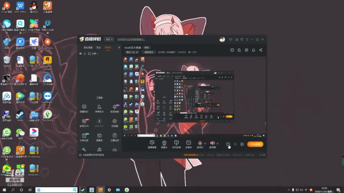344x193 pixels.
Task: Expand the speaker options arrow
Action: tap(217, 144)
